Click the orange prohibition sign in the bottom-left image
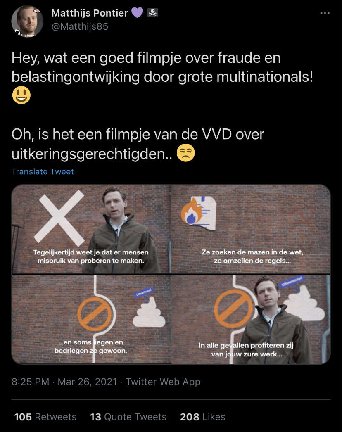The image size is (342, 432). click(95, 314)
